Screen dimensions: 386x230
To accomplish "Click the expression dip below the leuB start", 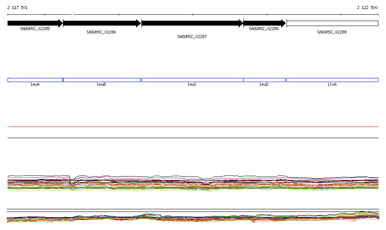I will tap(72, 183).
